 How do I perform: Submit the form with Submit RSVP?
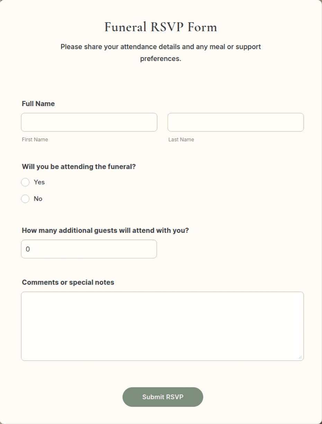[x=163, y=397]
